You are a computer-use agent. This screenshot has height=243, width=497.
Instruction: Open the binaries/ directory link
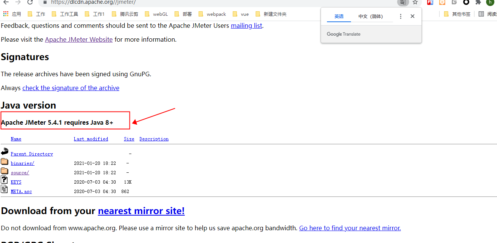click(23, 163)
